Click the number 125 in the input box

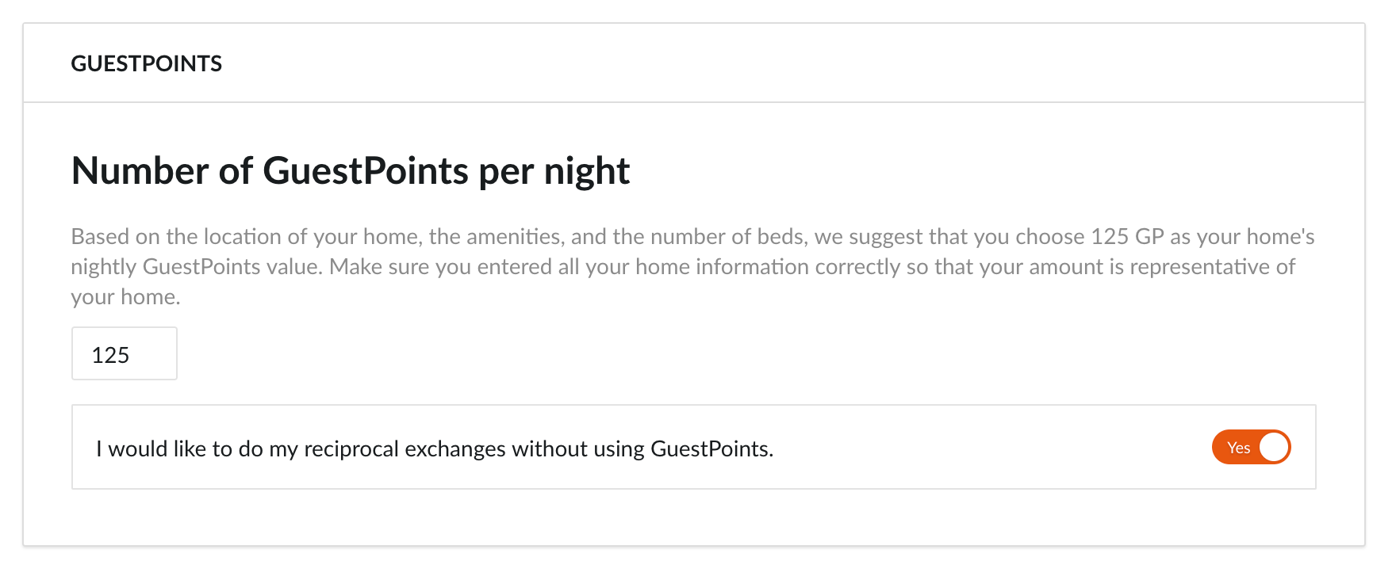[x=110, y=355]
